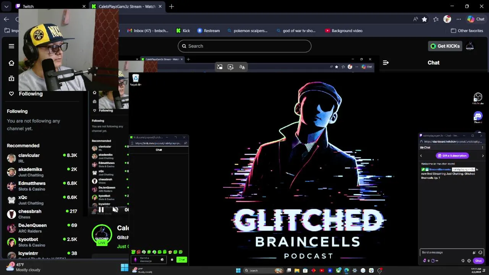Open the emoji picker in Kick popout chat
The width and height of the screenshot is (489, 275).
(x=162, y=260)
